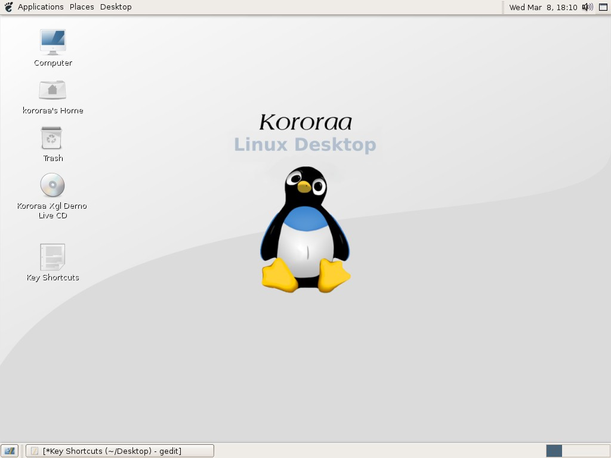
Task: Open the Places menu
Action: point(82,7)
